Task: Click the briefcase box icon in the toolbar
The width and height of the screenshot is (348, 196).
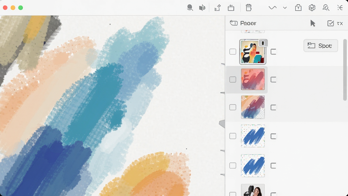Action: click(x=231, y=8)
